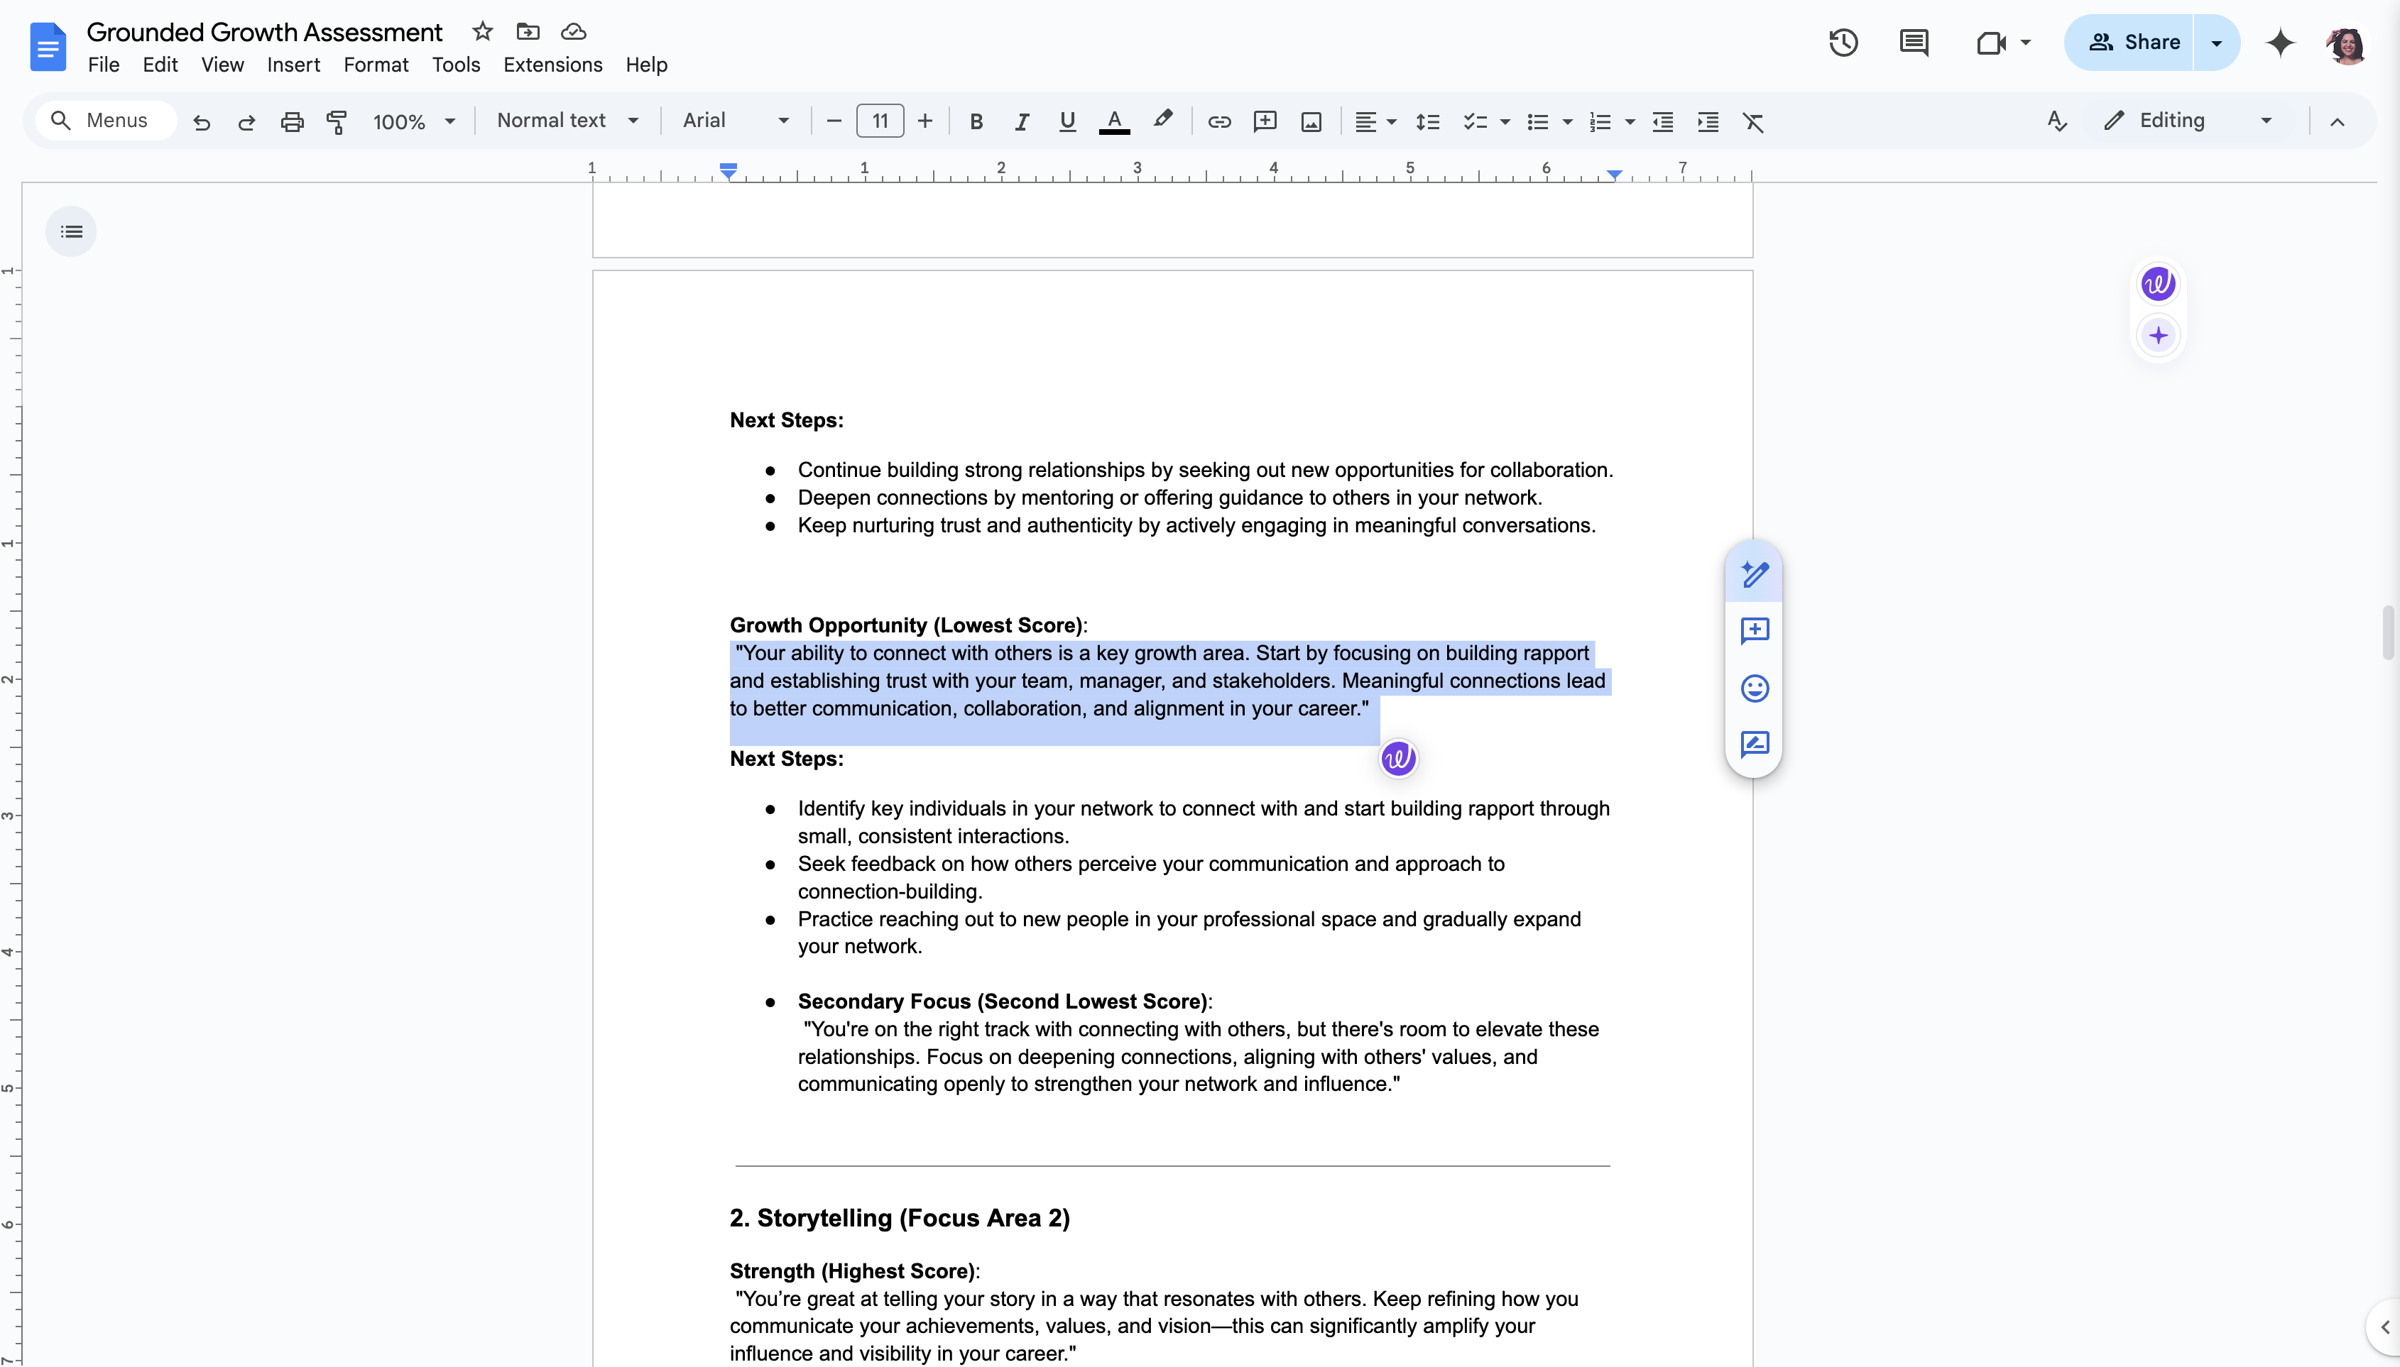Open version history clock icon
This screenshot has height=1367, width=2400.
1843,43
